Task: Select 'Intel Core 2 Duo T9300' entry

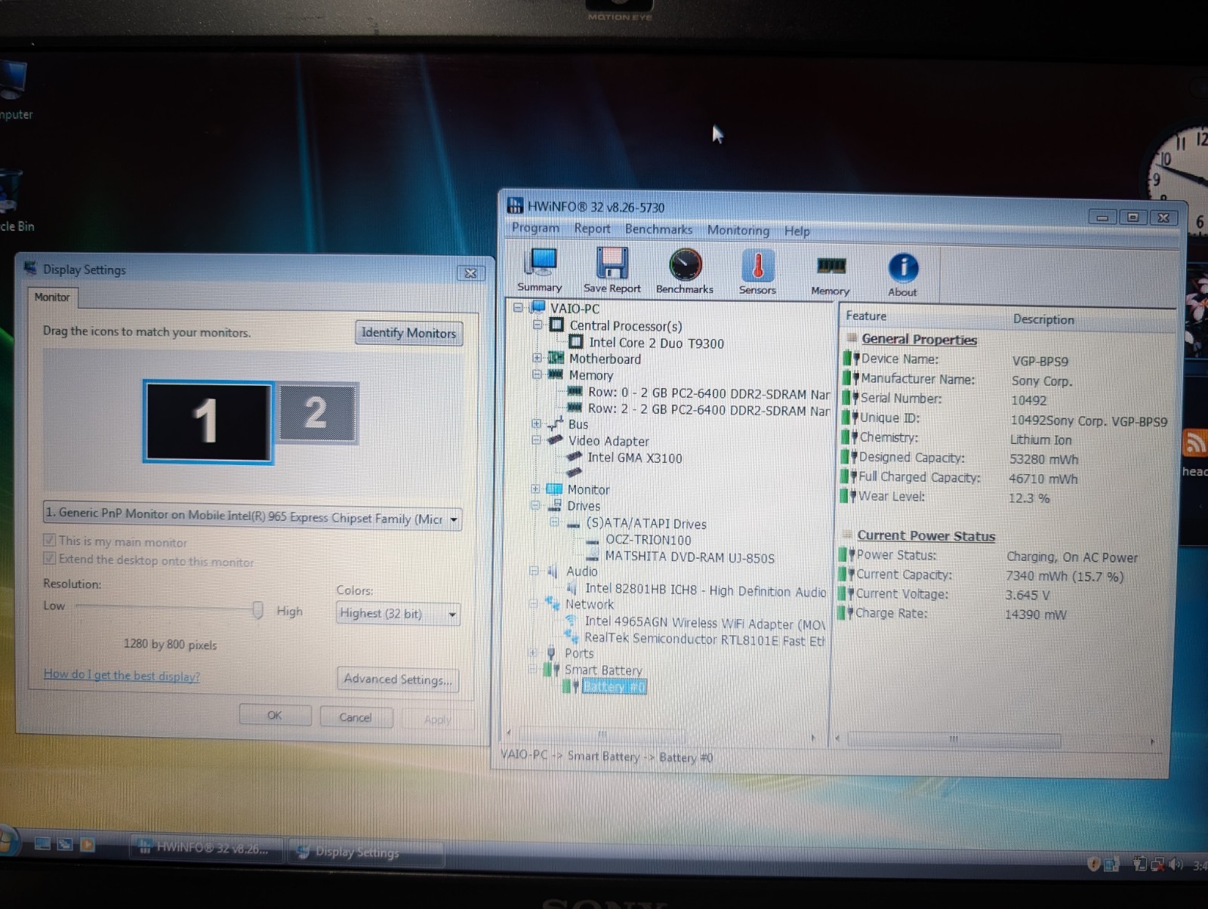Action: (x=656, y=343)
